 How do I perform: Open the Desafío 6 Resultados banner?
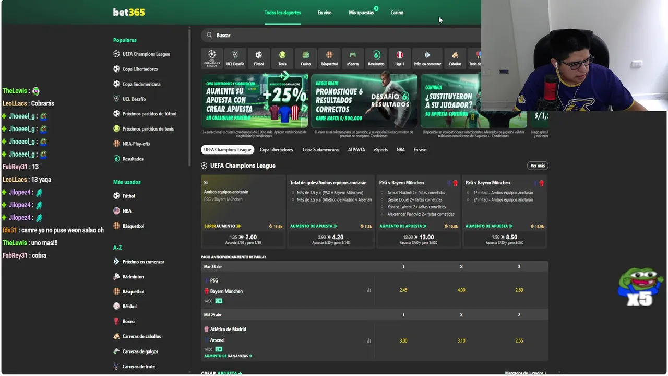(364, 101)
